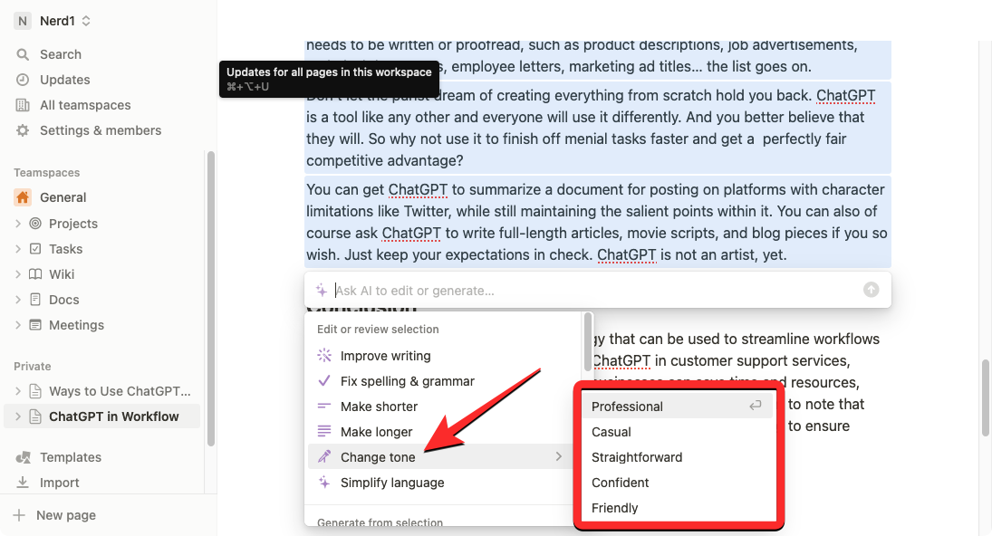This screenshot has width=992, height=536.
Task: Select the Casual tone
Action: (x=678, y=432)
